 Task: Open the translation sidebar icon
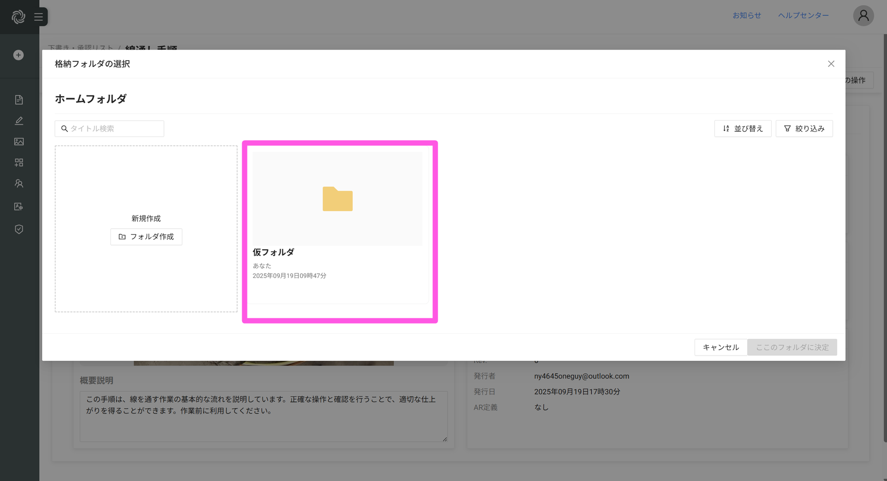19,207
